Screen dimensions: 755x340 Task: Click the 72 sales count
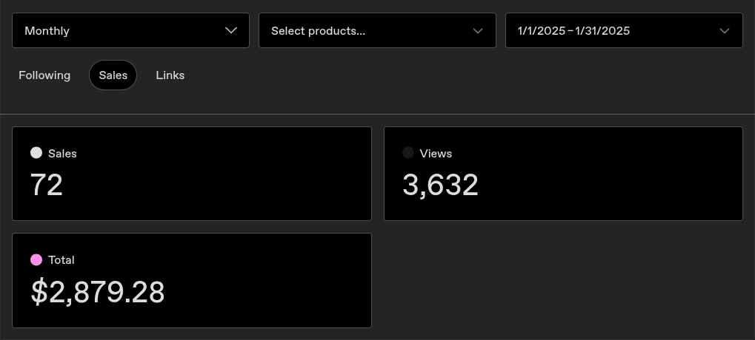47,185
